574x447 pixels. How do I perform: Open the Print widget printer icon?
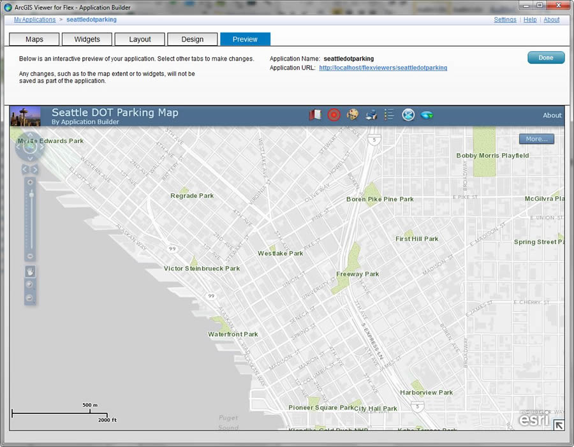(371, 115)
